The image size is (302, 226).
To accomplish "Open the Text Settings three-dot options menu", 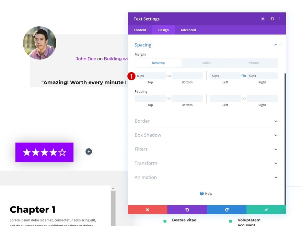I will click(280, 19).
